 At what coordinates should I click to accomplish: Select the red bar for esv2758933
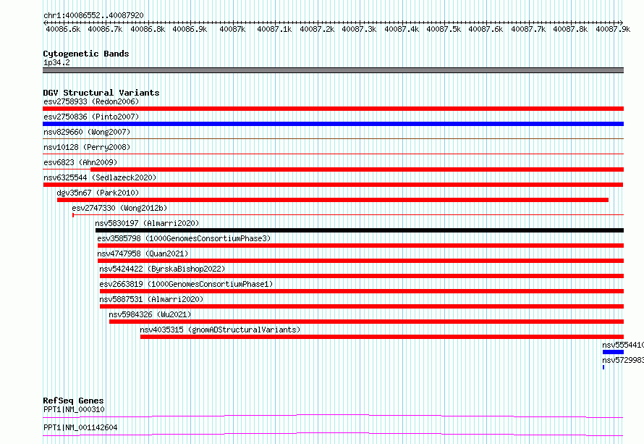click(333, 109)
